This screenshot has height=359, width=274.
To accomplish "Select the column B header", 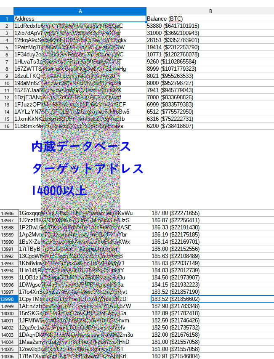I will (x=210, y=11).
